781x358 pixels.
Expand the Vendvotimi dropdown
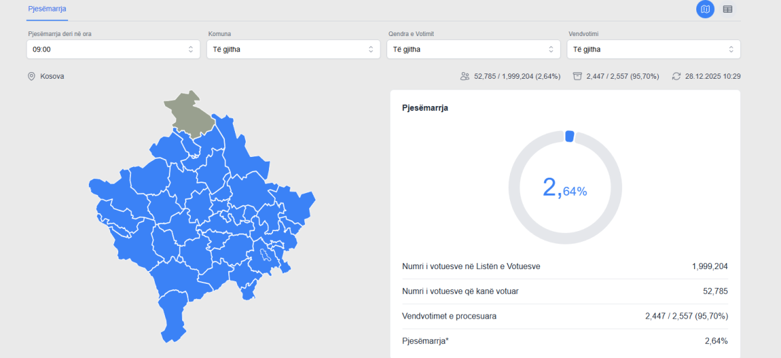point(654,49)
